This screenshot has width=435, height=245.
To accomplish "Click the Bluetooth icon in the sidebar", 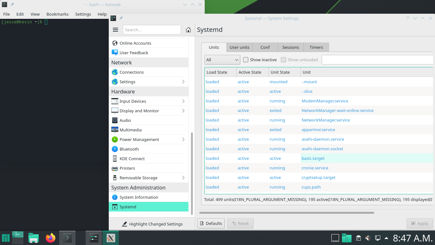I will 115,149.
